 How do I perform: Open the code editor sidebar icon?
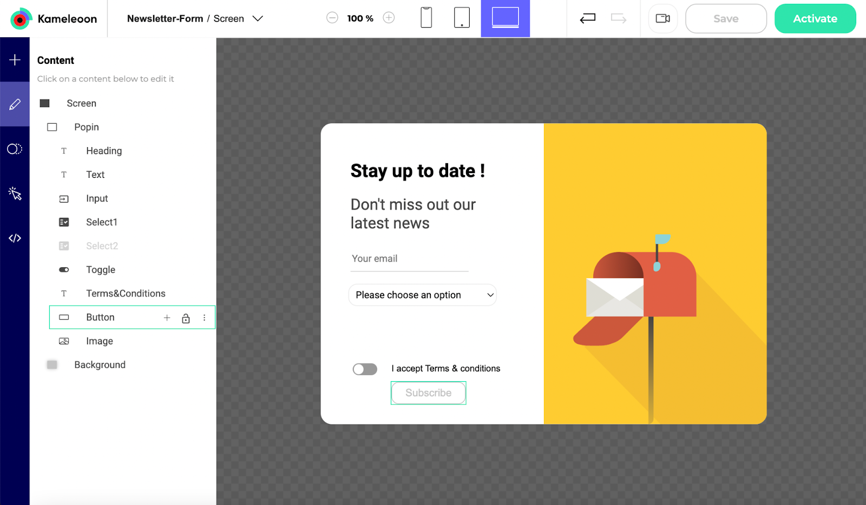click(x=15, y=238)
